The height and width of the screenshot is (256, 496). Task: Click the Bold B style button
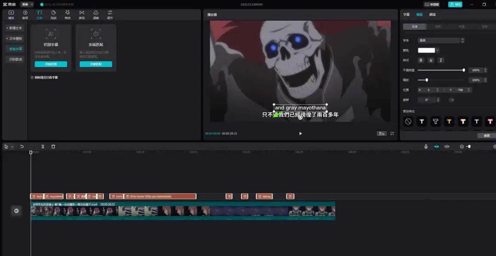point(421,60)
